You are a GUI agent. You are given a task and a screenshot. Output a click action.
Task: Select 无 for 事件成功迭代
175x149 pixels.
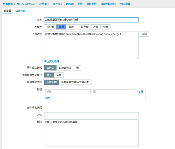(x=77, y=68)
